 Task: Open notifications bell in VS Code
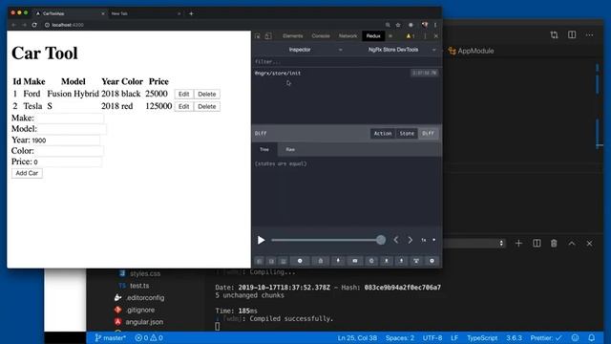tap(592, 337)
